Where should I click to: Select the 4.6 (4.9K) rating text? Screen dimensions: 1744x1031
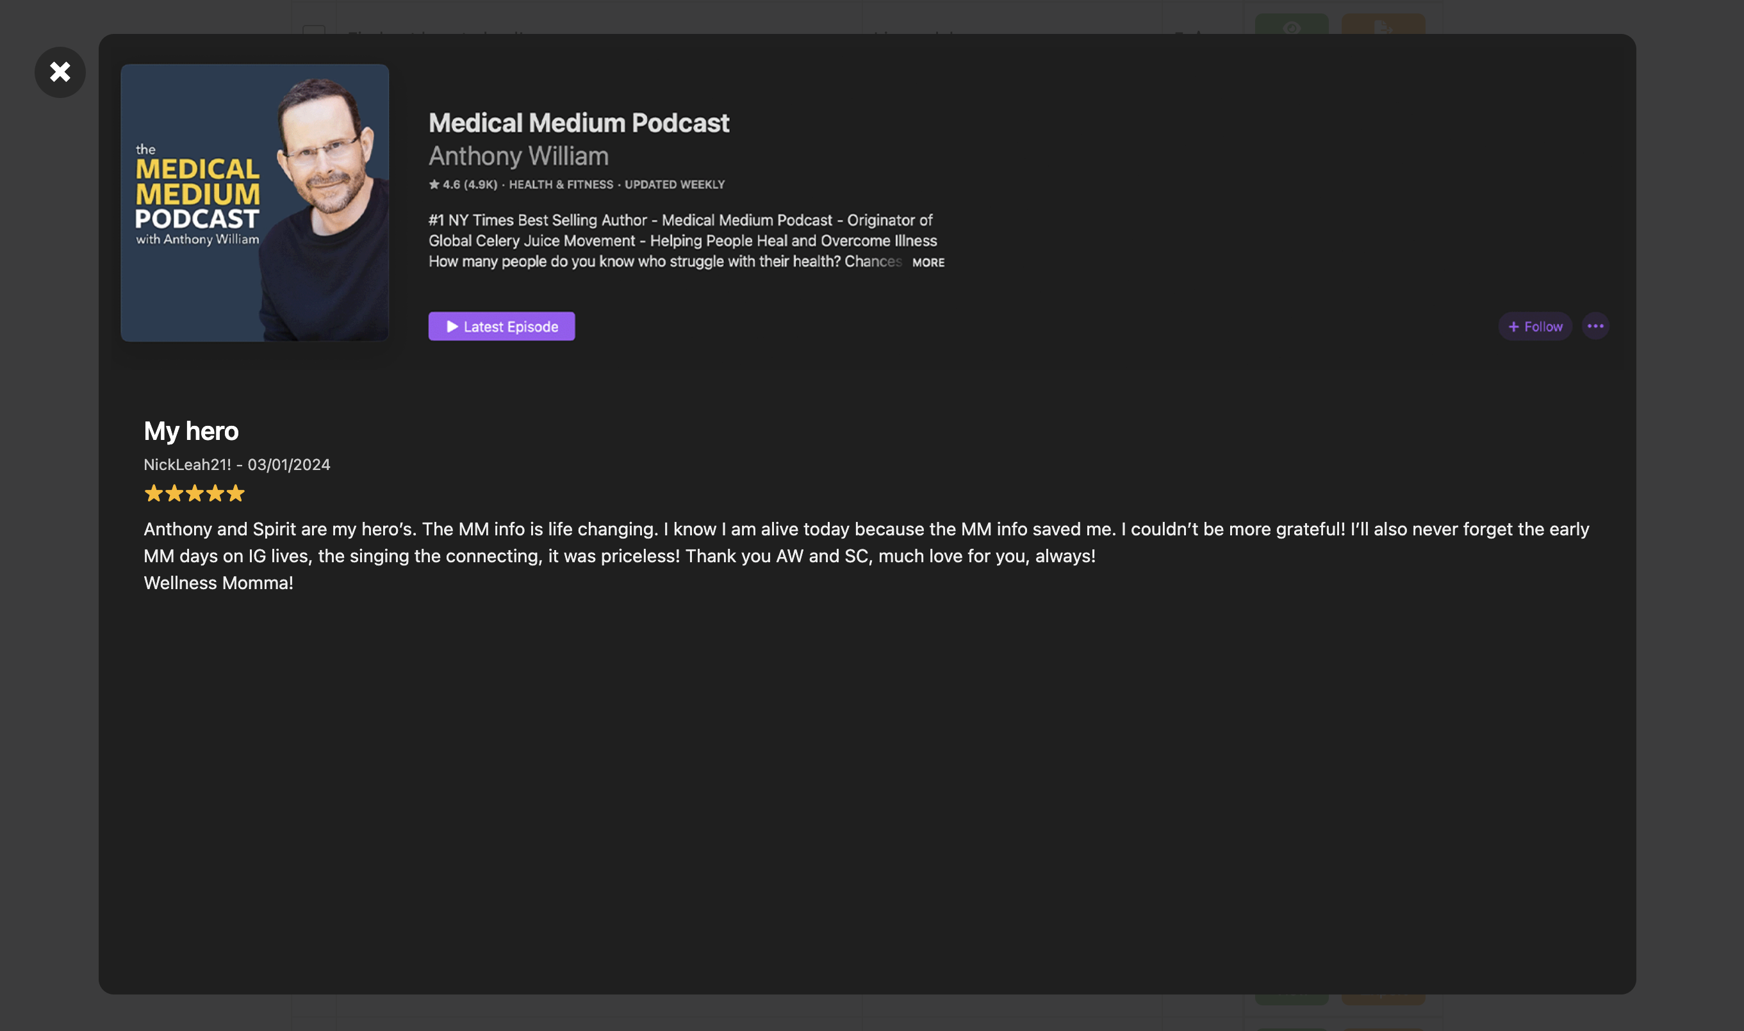[463, 185]
